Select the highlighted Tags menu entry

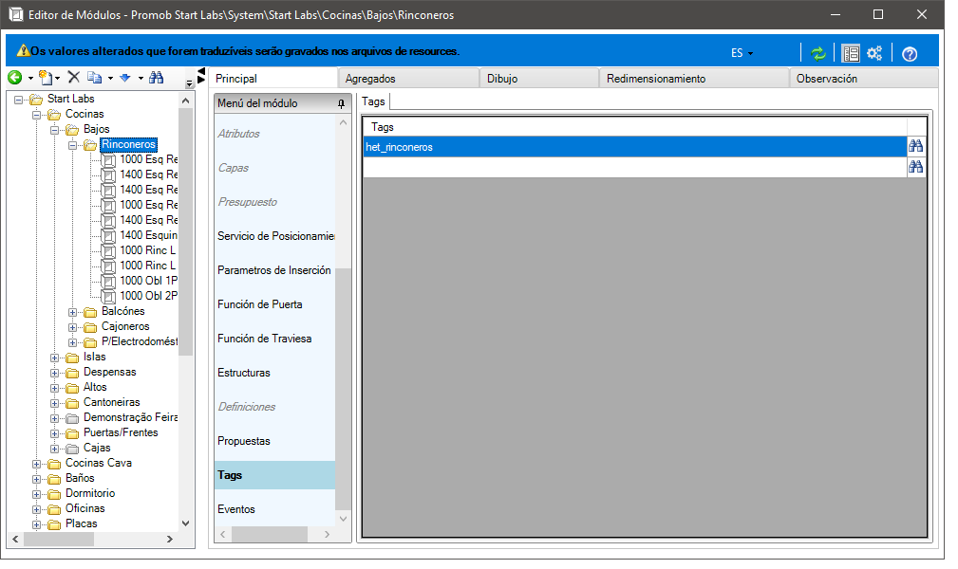[275, 476]
